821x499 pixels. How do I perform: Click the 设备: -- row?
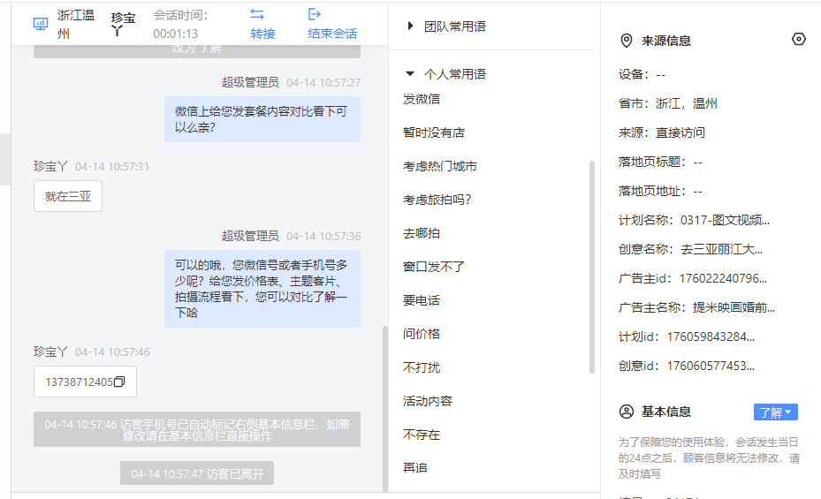click(642, 74)
